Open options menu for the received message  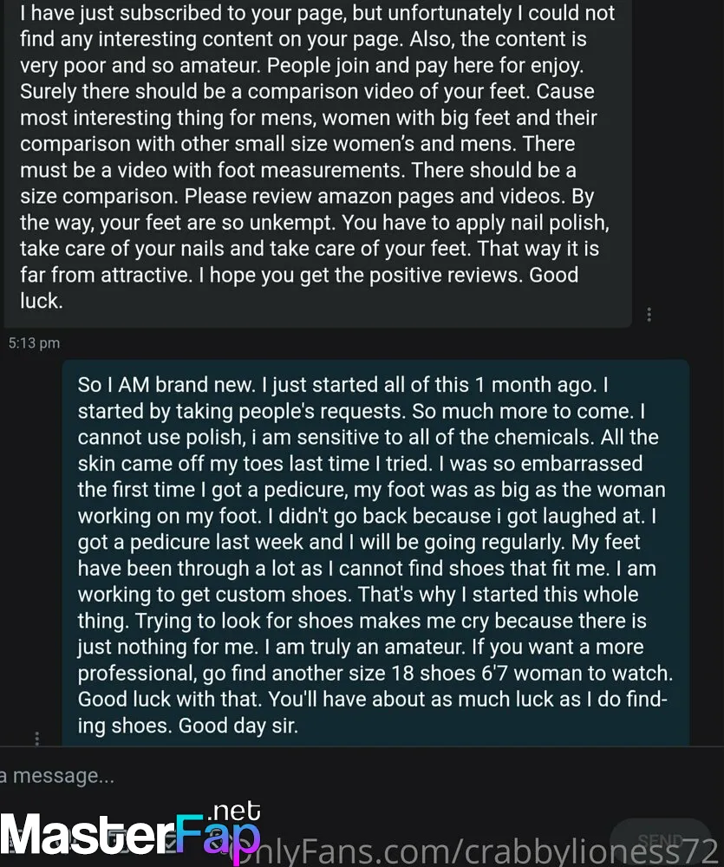click(x=649, y=315)
